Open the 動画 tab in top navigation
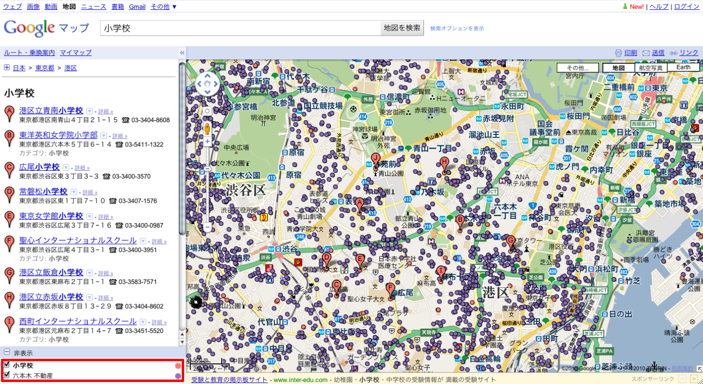The width and height of the screenshot is (703, 384). (51, 6)
